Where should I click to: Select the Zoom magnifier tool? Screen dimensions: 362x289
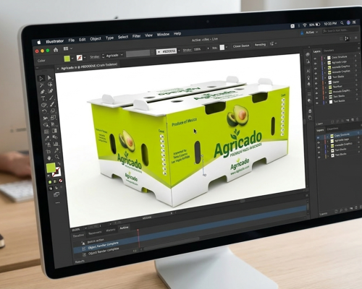click(x=57, y=157)
